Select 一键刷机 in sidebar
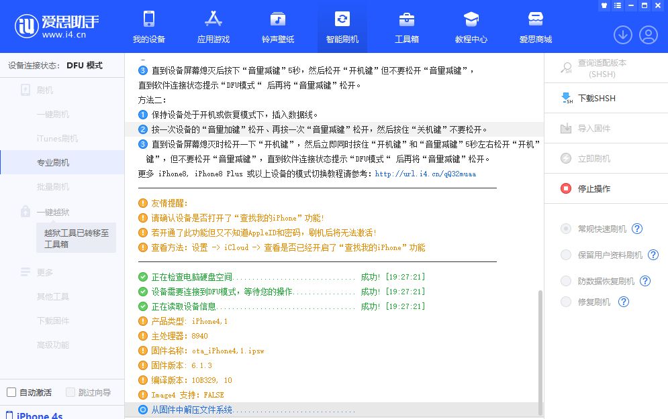Screen dimensions: 668x419 (53, 114)
